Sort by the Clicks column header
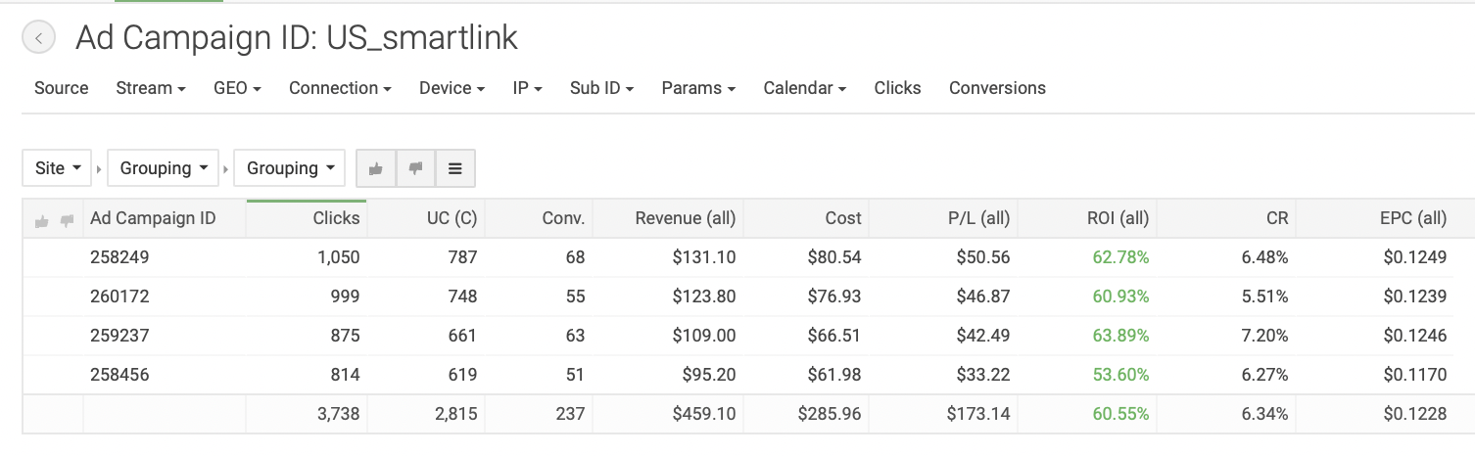Screen dimensions: 1475x456 [336, 218]
